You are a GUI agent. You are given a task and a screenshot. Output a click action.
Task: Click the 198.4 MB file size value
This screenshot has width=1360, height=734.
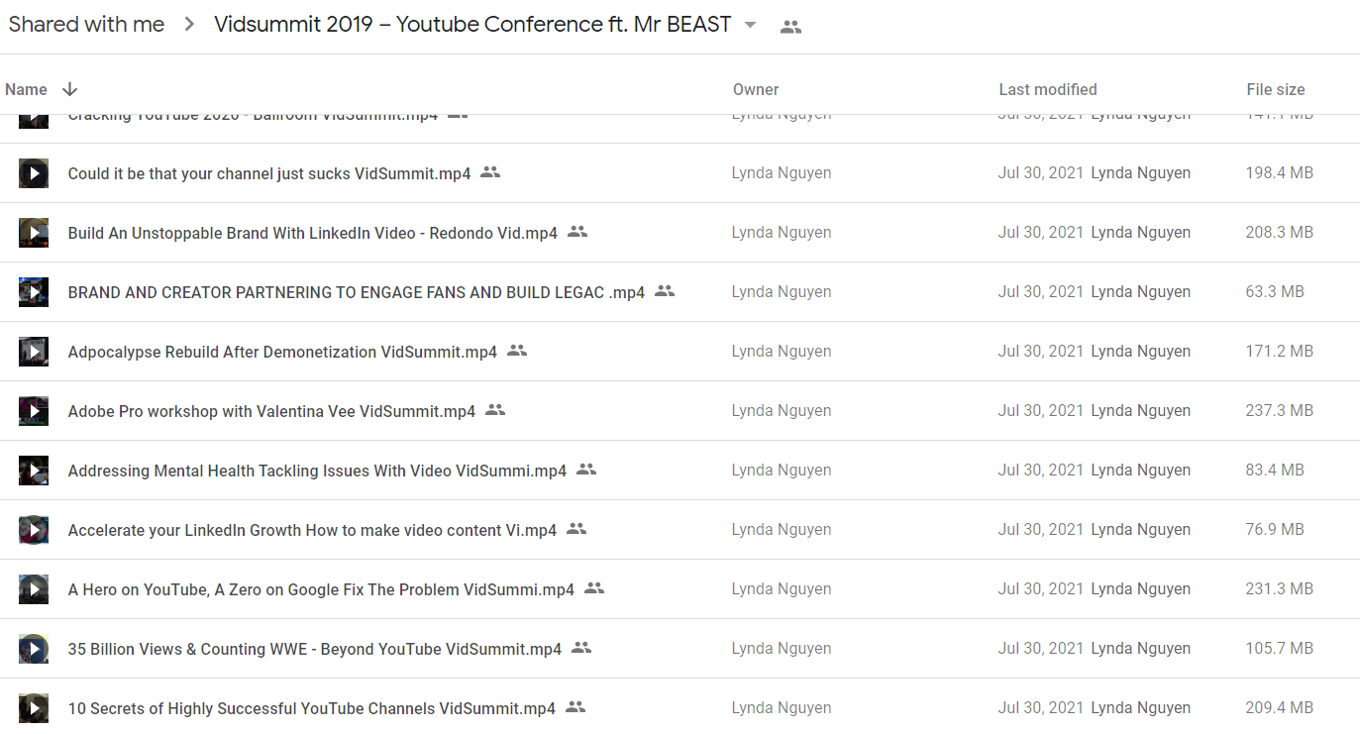tap(1280, 173)
